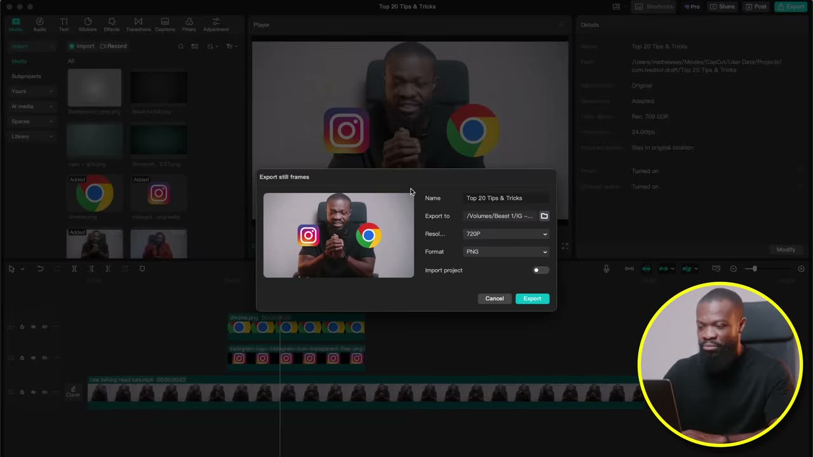Image resolution: width=813 pixels, height=457 pixels.
Task: Expand the Import section in left sidebar
Action: 33,46
